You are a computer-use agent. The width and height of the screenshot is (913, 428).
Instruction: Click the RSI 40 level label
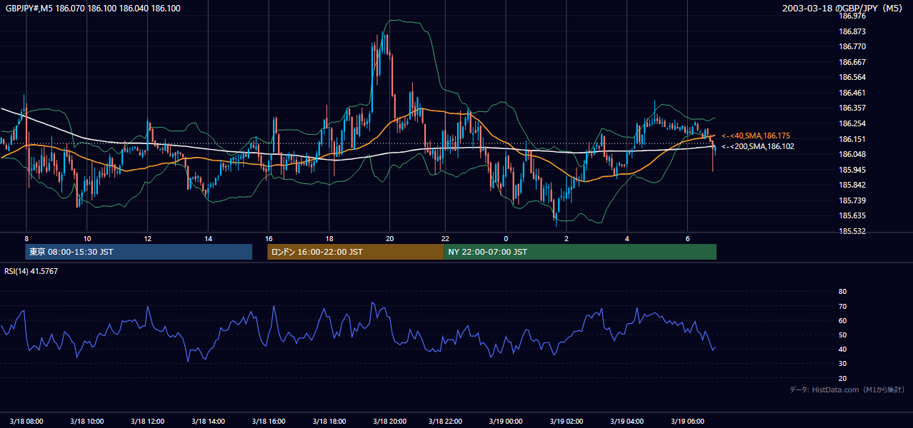pyautogui.click(x=842, y=349)
